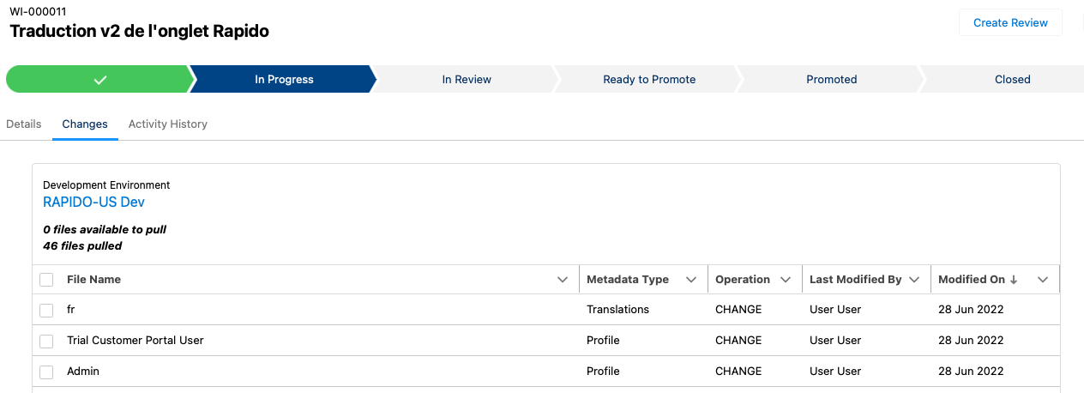Open the Modified On column dropdown
1084x393 pixels.
pos(1043,280)
